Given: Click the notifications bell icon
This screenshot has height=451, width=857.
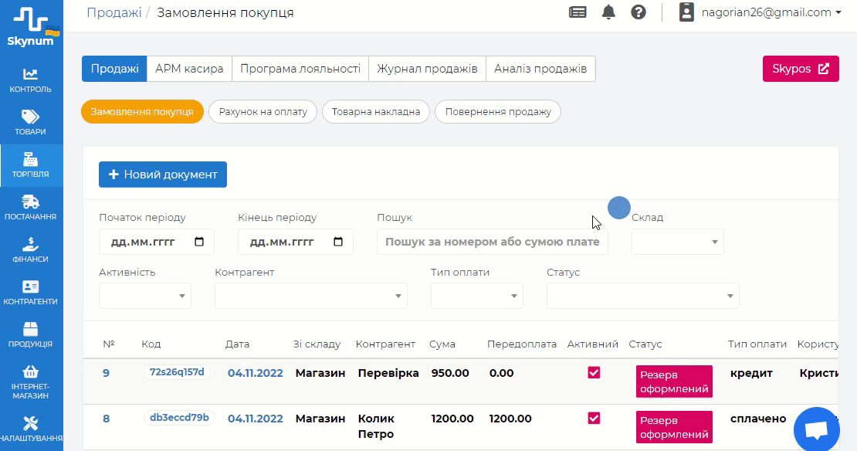Looking at the screenshot, I should 609,12.
